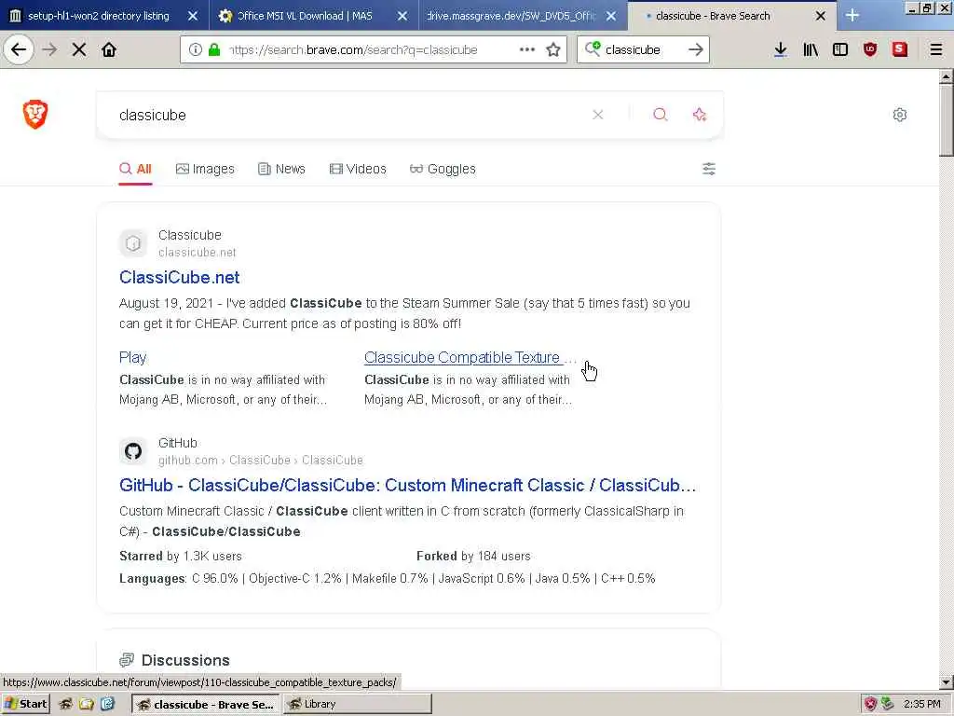Click the toolbar search box
This screenshot has height=716, width=954.
point(642,49)
